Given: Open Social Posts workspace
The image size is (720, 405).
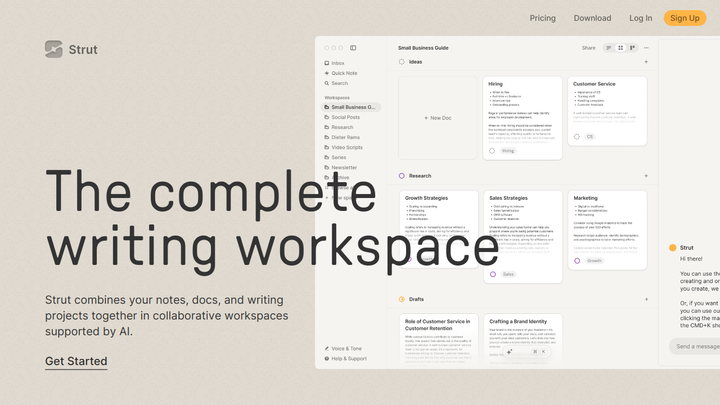Looking at the screenshot, I should click(342, 117).
